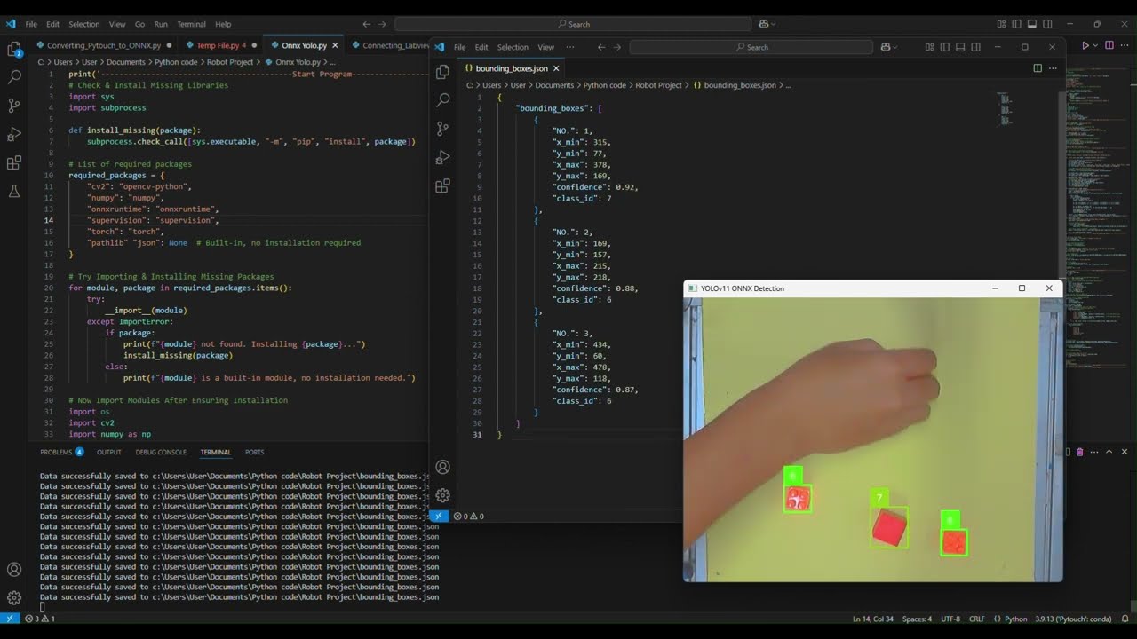Open File menu in main window
Screen dimensions: 1137x639
[31, 24]
